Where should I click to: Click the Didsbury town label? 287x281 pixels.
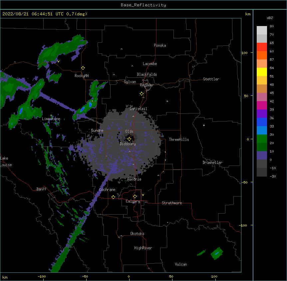pos(128,144)
